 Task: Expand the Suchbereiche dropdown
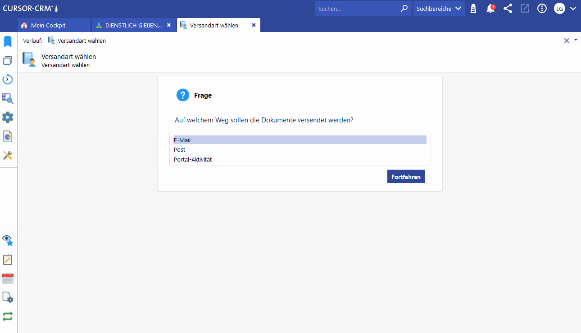point(439,9)
